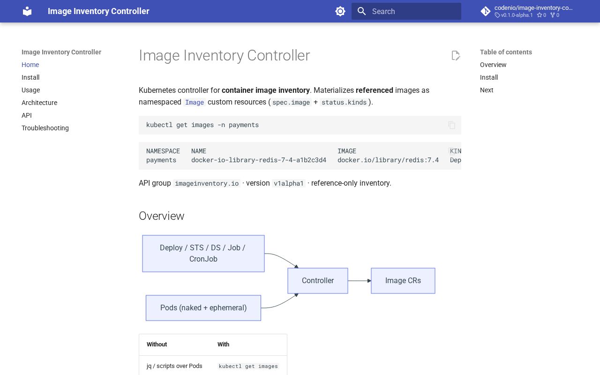Image resolution: width=600 pixels, height=375 pixels.
Task: Click the site logo book icon
Action: point(27,11)
